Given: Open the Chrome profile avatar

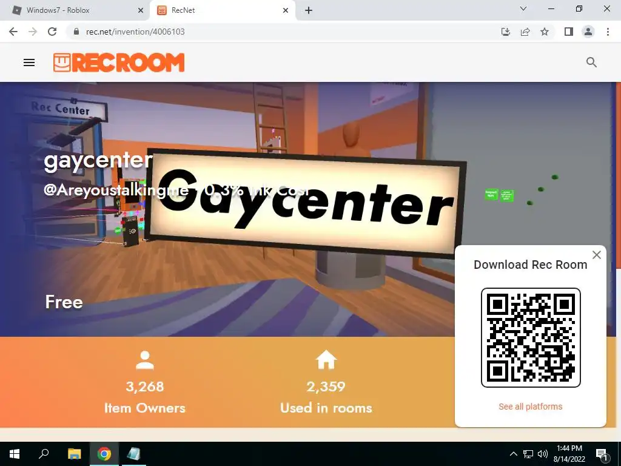Looking at the screenshot, I should click(588, 32).
